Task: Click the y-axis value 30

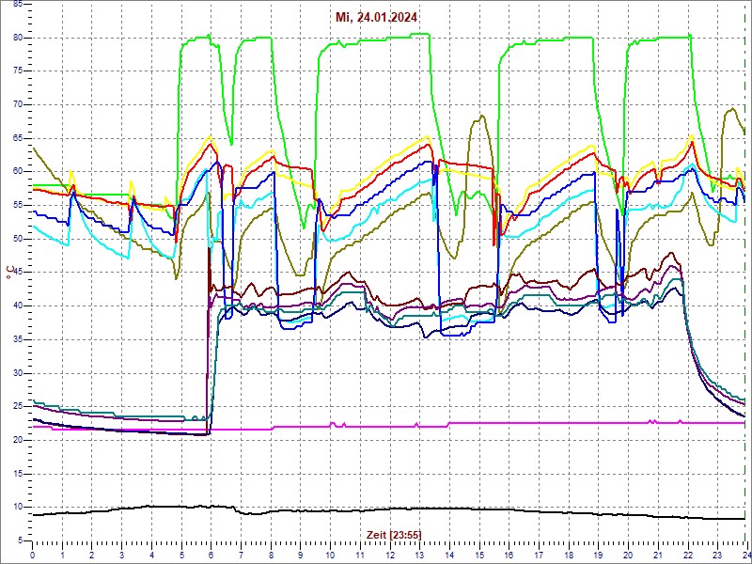Action: pyautogui.click(x=18, y=373)
